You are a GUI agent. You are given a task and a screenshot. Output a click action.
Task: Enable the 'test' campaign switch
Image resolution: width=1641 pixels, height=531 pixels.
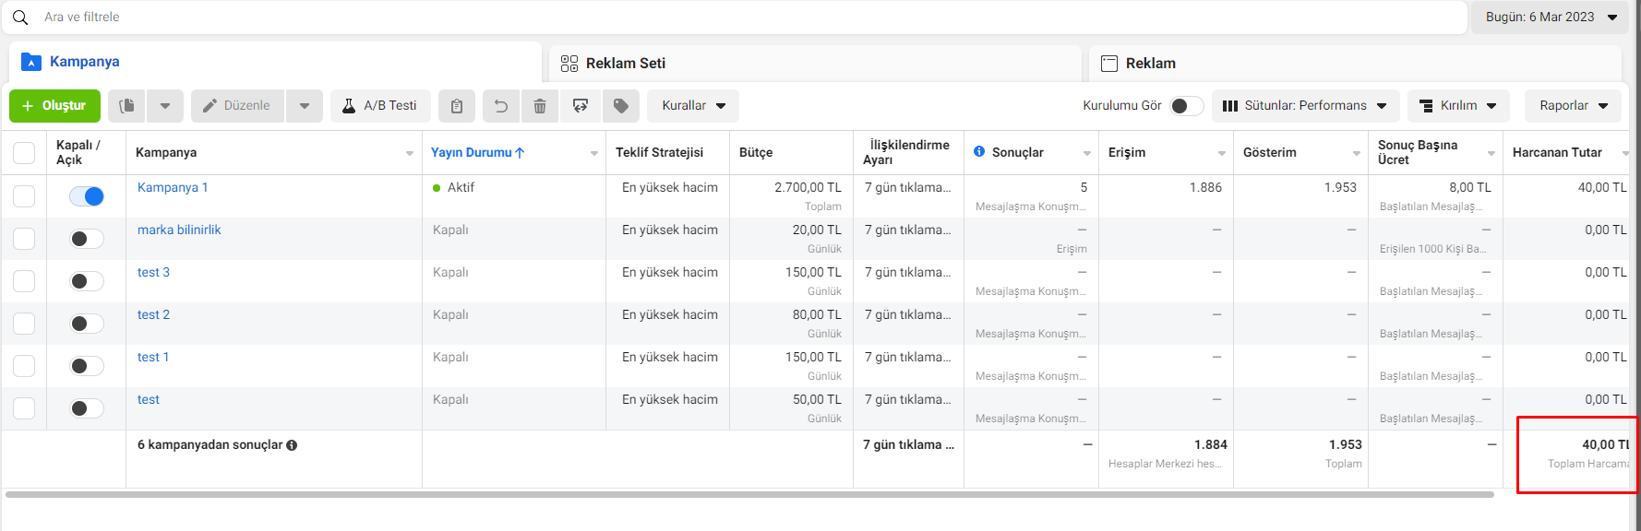point(87,408)
